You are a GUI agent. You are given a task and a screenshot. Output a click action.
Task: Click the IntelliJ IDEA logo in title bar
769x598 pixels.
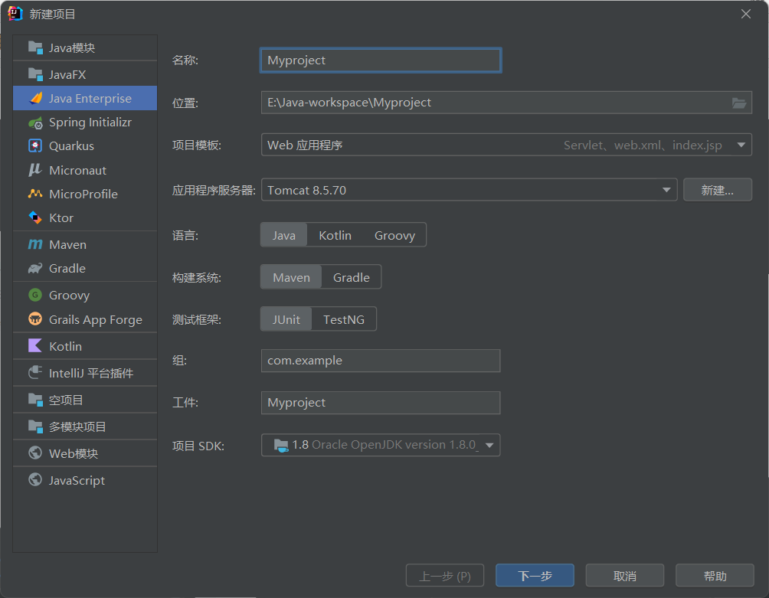(x=15, y=13)
